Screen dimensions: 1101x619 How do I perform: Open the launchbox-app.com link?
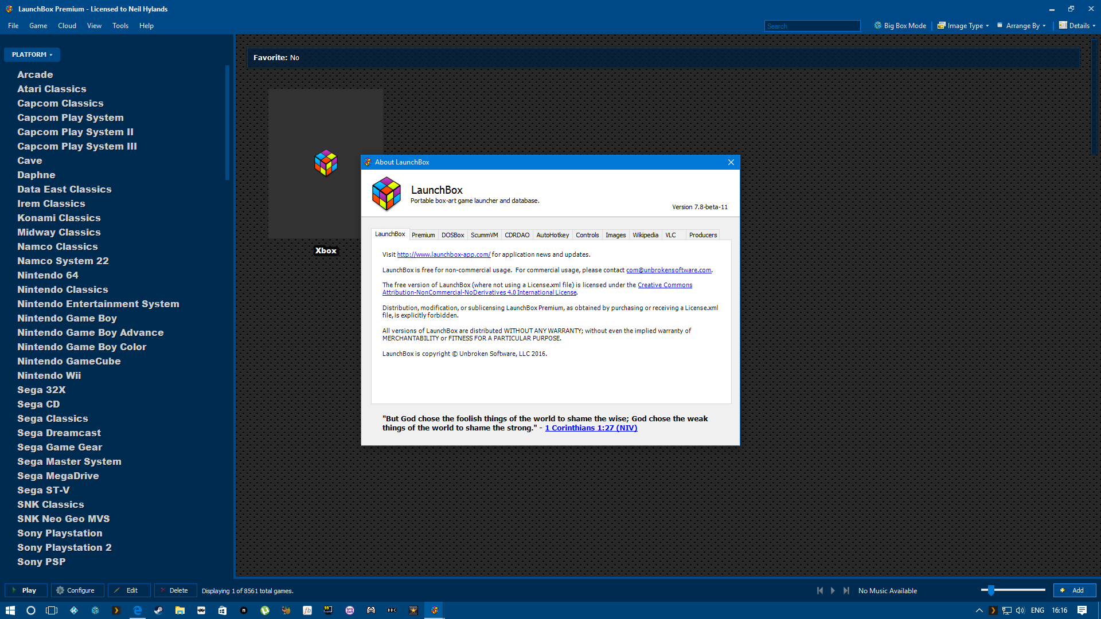coord(443,254)
